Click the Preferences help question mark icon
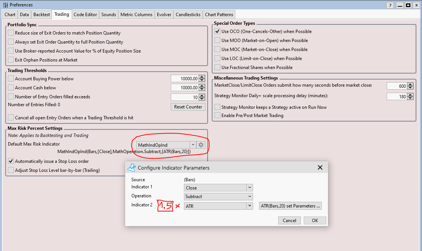This screenshot has height=251, width=422. pyautogui.click(x=390, y=5)
